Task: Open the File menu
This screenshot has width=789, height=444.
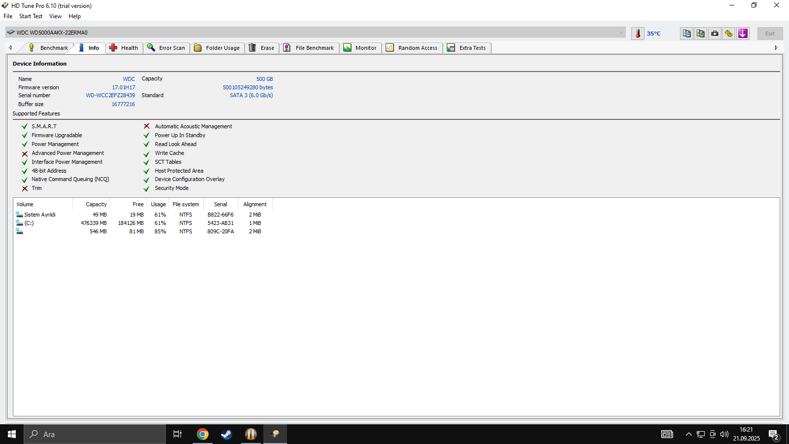Action: pos(8,16)
